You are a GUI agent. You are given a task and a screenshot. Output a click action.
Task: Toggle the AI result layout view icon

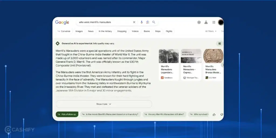220,43
